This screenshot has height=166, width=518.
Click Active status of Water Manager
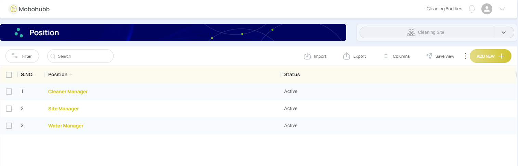click(x=291, y=125)
